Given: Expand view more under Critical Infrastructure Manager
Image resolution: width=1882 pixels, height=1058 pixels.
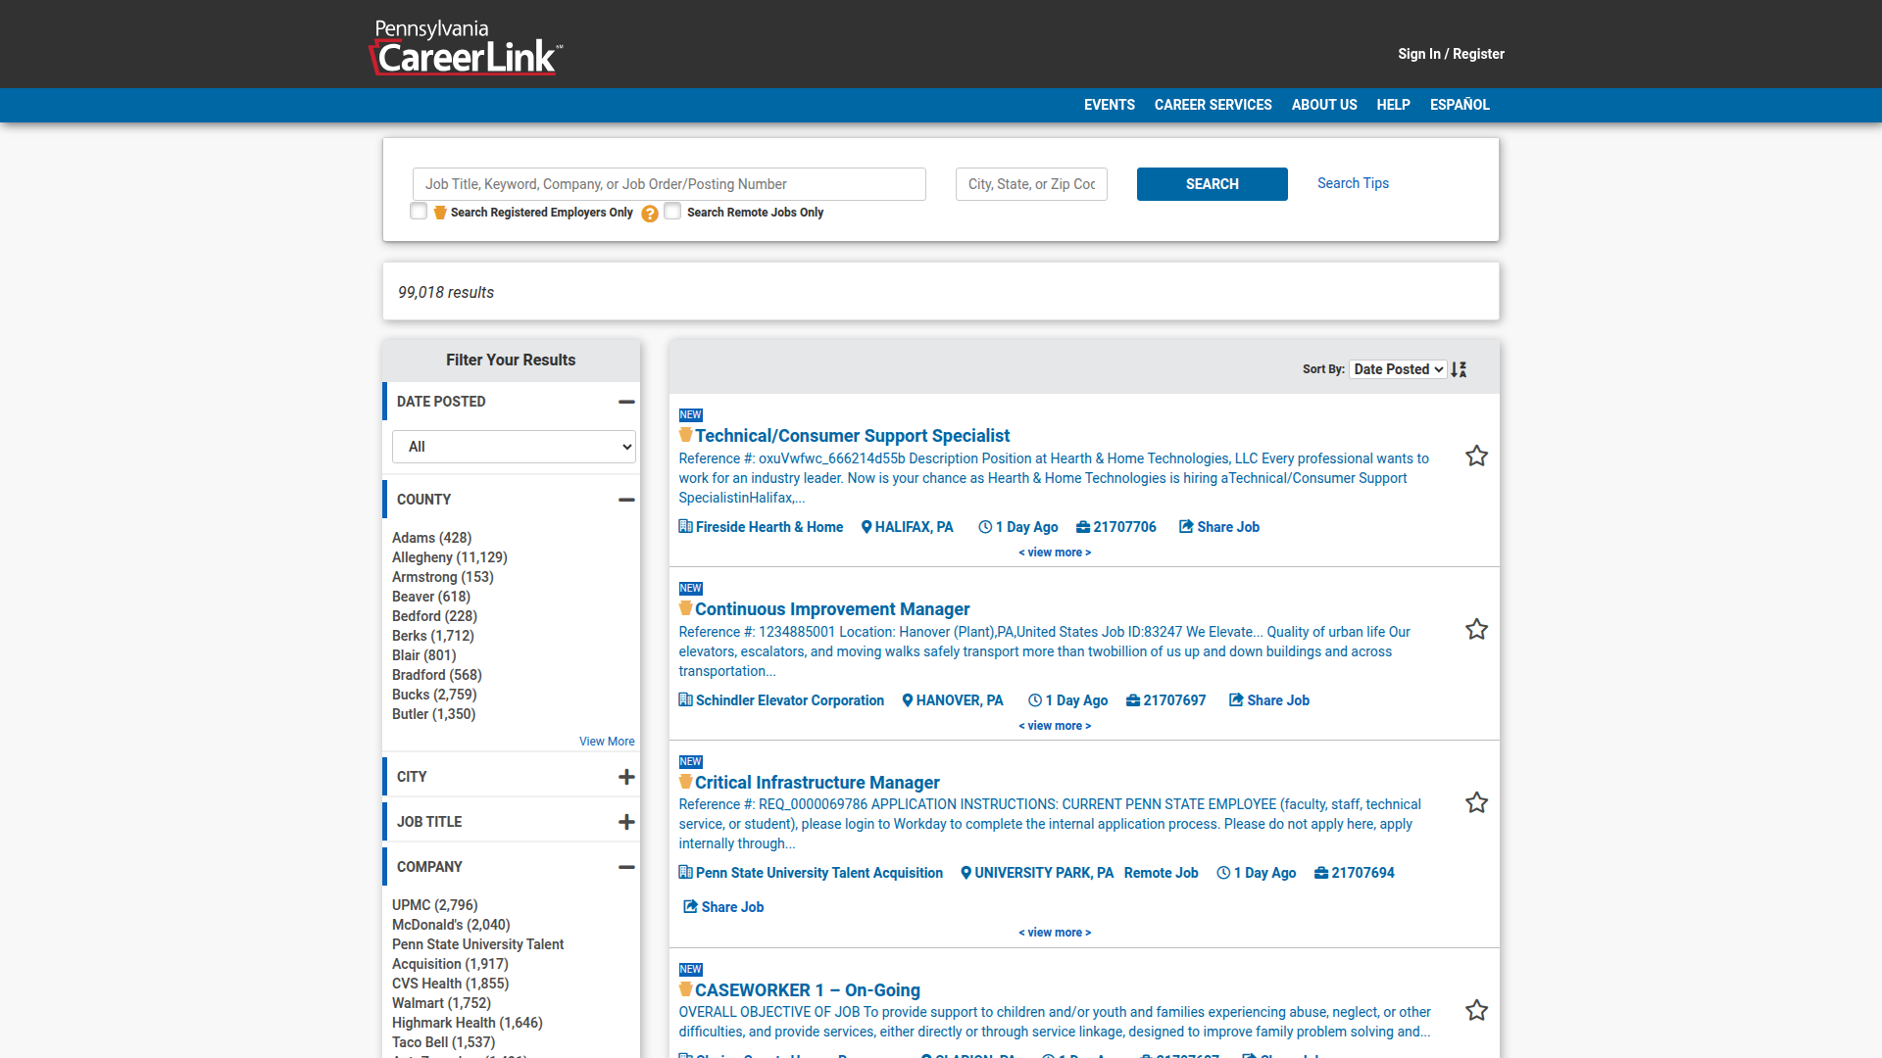Looking at the screenshot, I should click(1055, 933).
